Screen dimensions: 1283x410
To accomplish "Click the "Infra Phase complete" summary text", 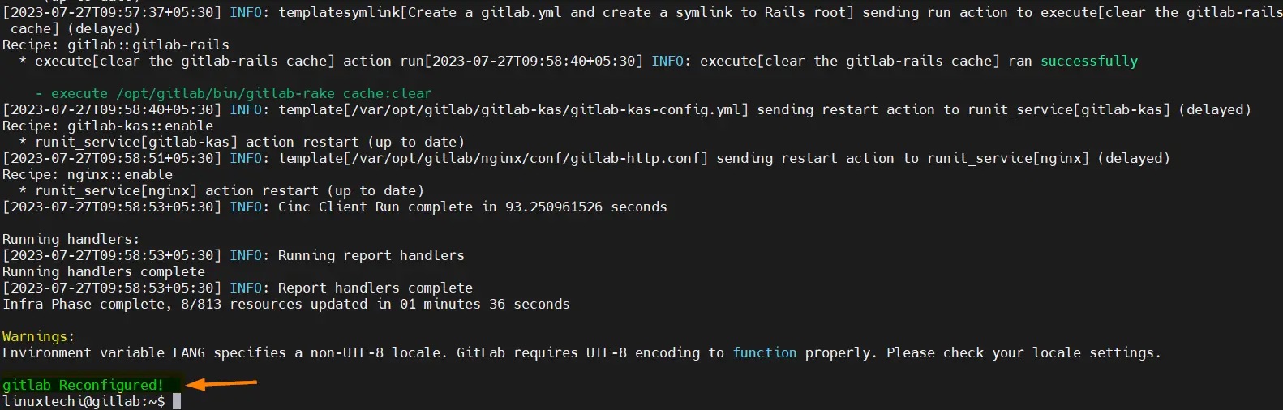I will (x=285, y=304).
